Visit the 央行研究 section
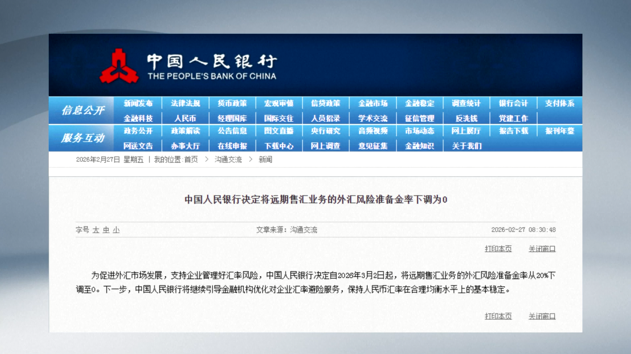Image resolution: width=631 pixels, height=354 pixels. [x=326, y=131]
